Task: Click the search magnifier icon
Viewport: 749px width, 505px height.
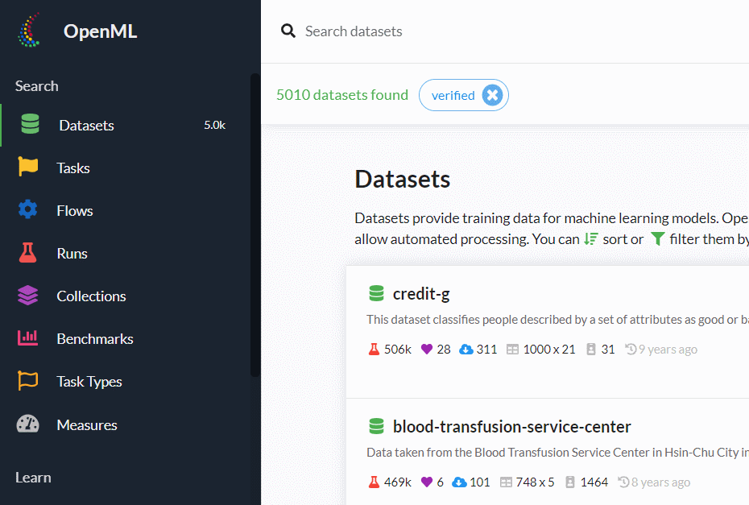Action: (288, 31)
